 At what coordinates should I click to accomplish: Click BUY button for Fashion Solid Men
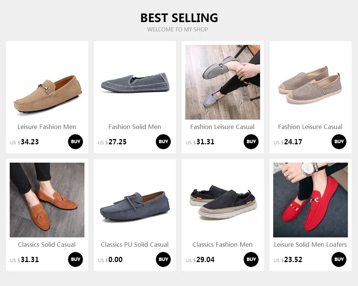pyautogui.click(x=163, y=142)
